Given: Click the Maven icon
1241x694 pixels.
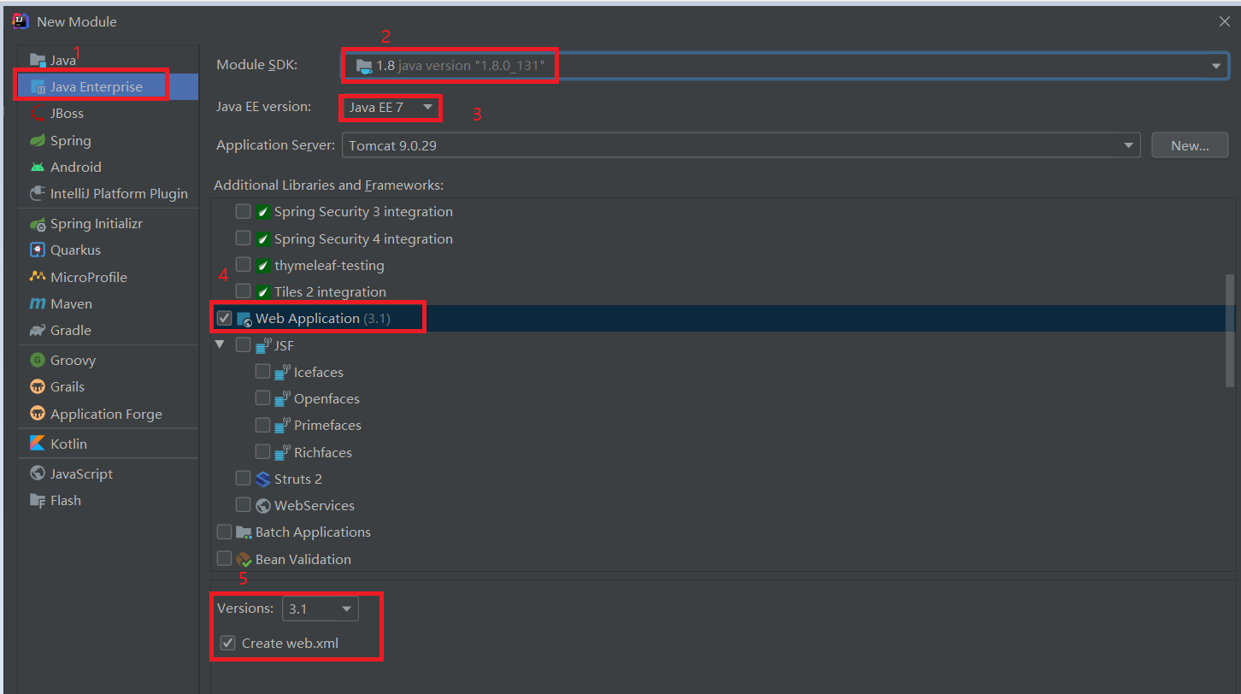Looking at the screenshot, I should coord(37,303).
